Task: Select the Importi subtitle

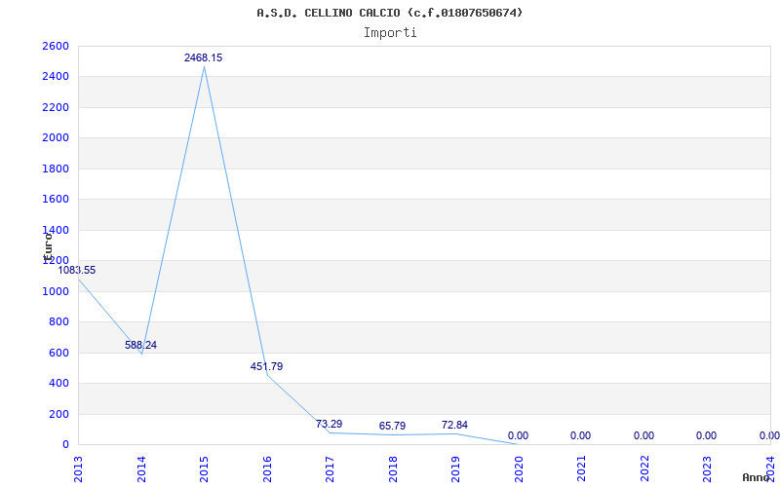Action: pyautogui.click(x=390, y=33)
